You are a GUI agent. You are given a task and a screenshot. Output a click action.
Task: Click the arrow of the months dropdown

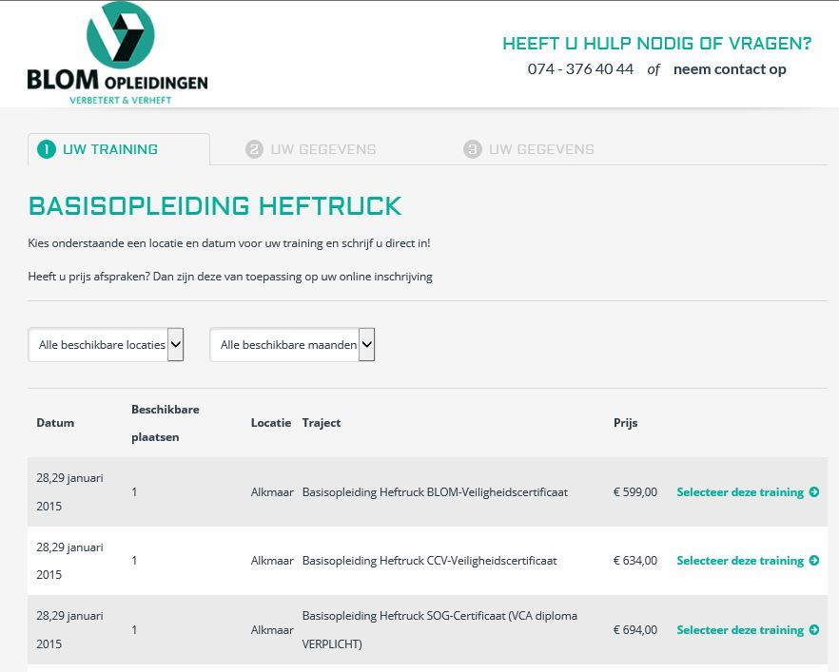tap(366, 345)
